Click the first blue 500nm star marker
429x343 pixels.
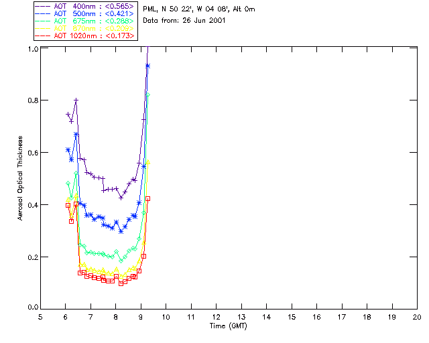click(x=68, y=150)
